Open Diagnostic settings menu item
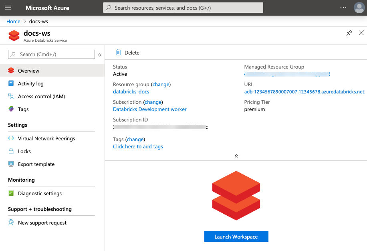This screenshot has height=251, width=367. 40,193
